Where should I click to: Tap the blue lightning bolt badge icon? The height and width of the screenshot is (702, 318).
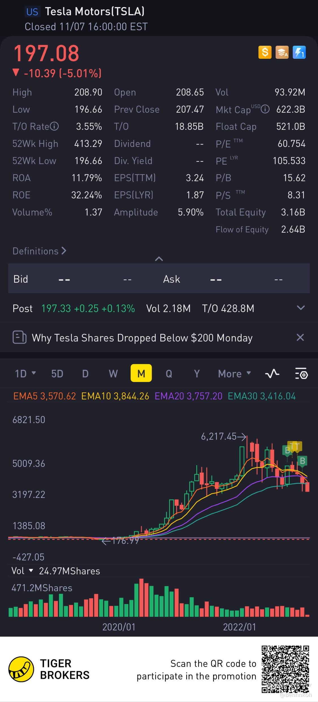tap(299, 52)
